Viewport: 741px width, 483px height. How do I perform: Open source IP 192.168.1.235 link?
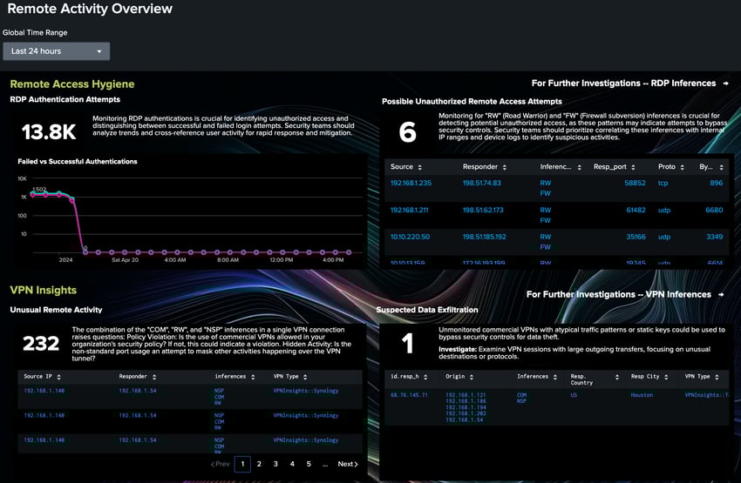click(413, 184)
